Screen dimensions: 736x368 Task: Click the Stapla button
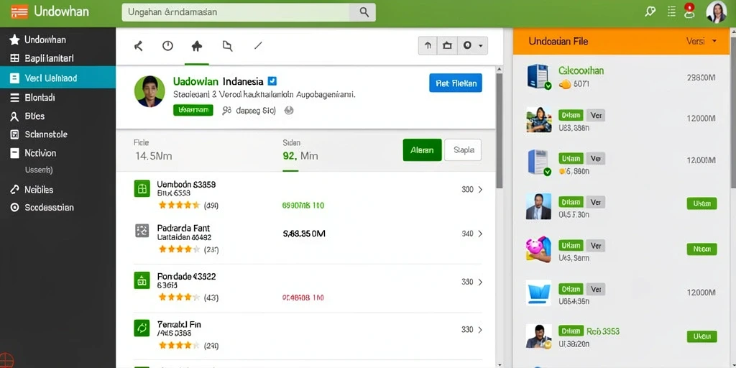[463, 150]
